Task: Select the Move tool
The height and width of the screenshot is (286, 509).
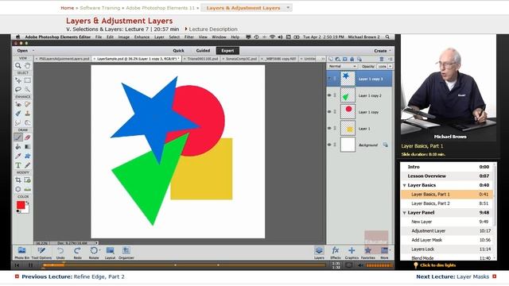Action: coord(18,80)
